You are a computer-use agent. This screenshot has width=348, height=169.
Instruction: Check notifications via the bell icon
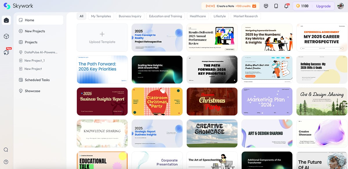click(287, 5)
